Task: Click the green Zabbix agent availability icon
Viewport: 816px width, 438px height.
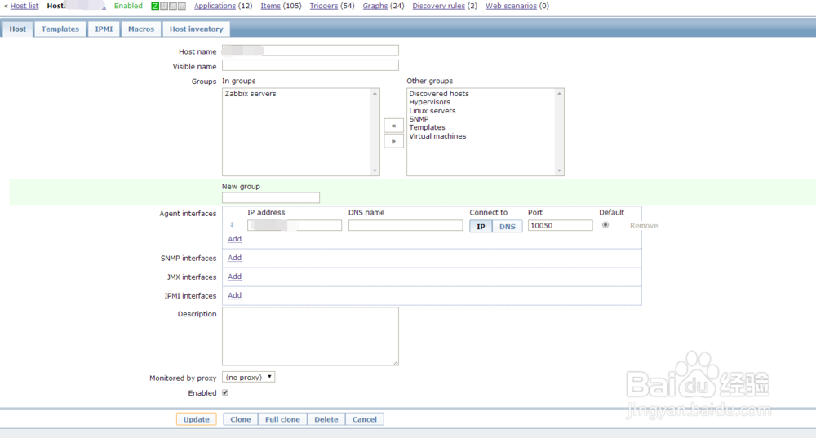Action: tap(155, 7)
